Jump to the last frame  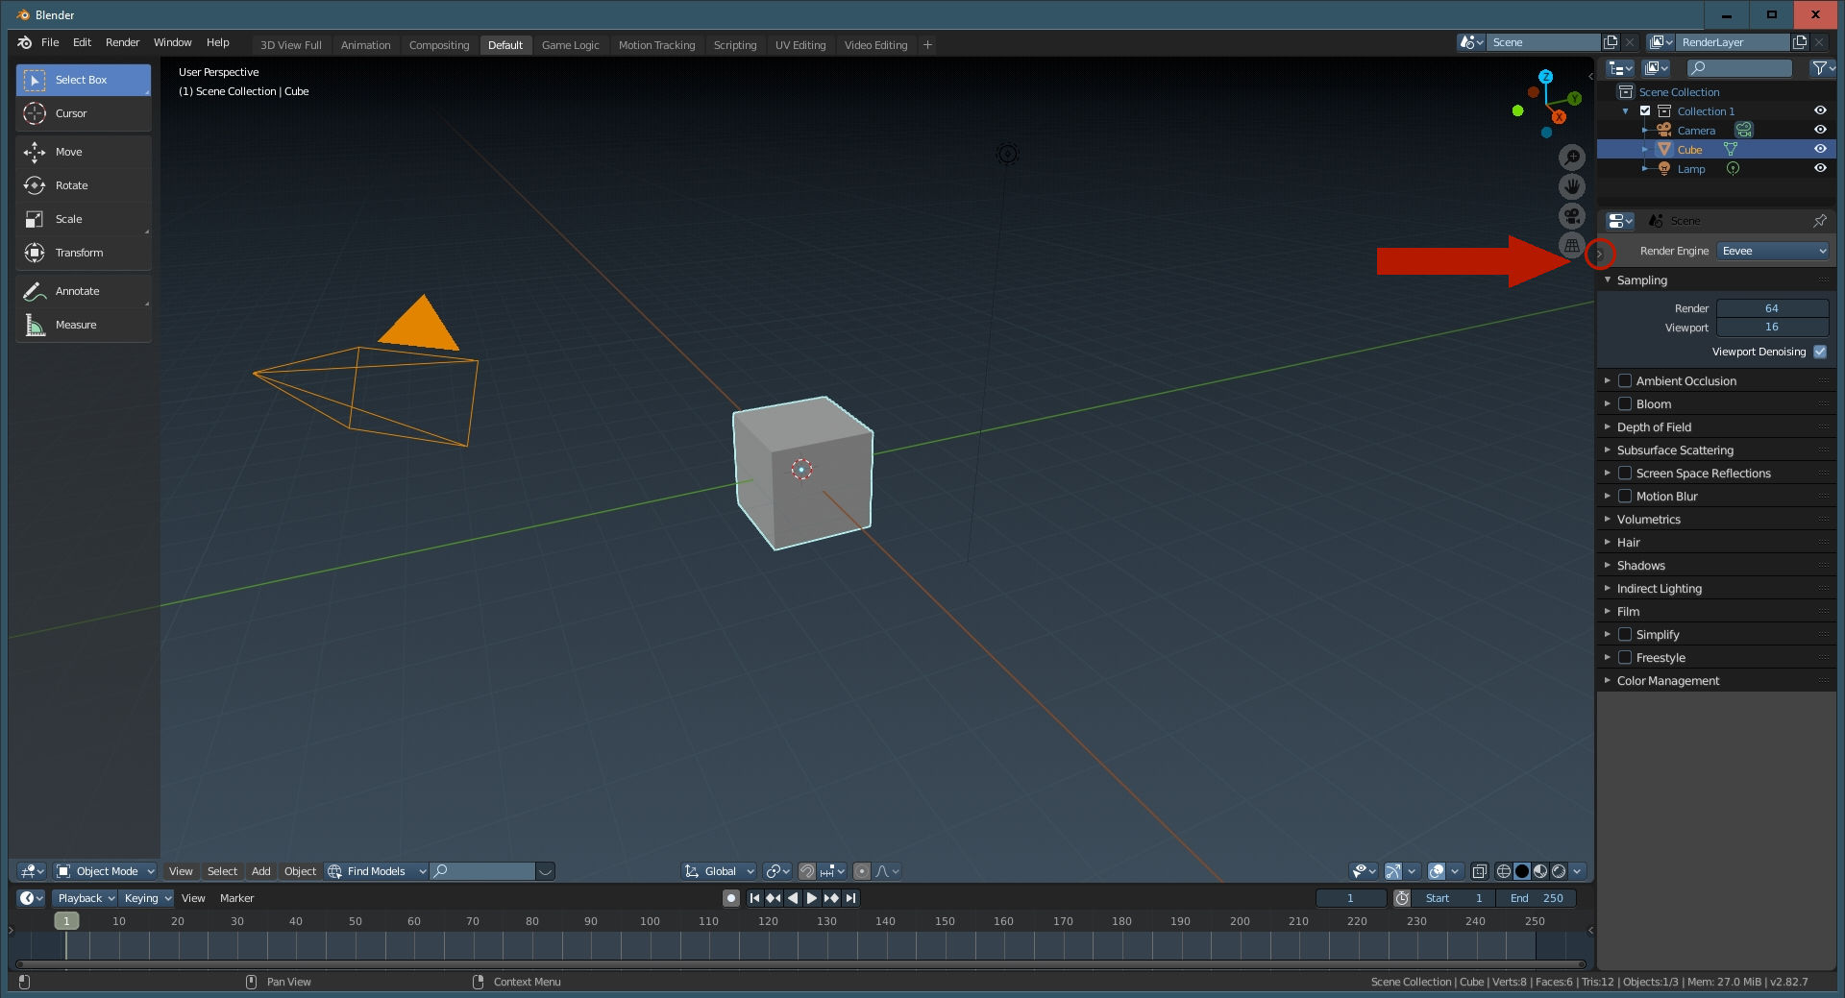click(x=850, y=898)
